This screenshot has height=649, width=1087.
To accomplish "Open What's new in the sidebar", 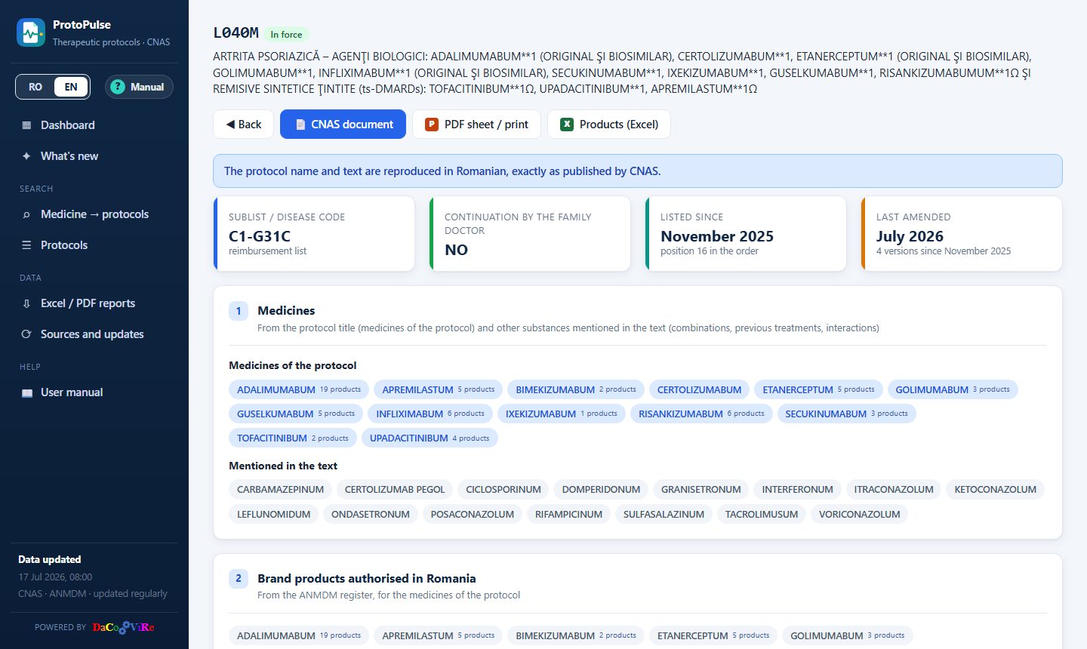I will 94,156.
